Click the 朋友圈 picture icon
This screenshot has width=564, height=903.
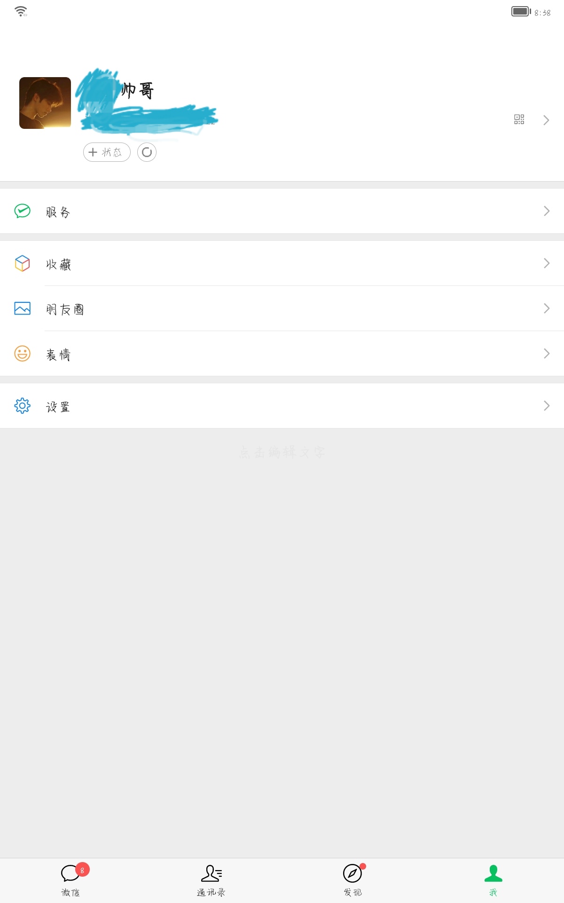click(22, 309)
